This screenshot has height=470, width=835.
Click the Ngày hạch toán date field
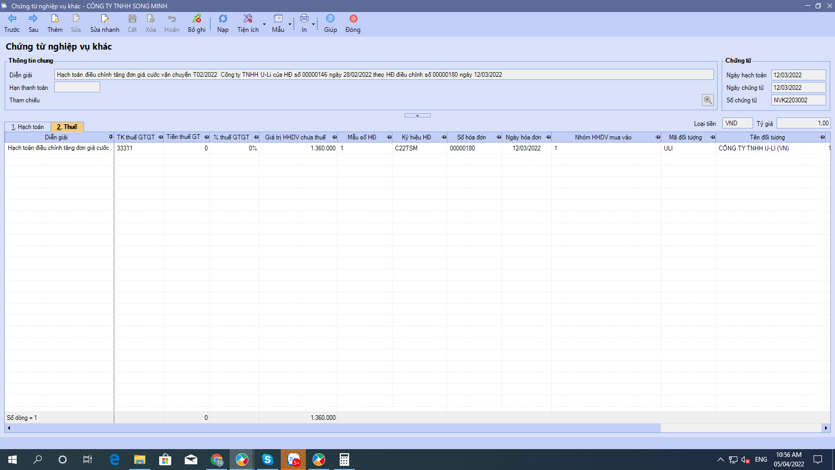click(x=798, y=75)
